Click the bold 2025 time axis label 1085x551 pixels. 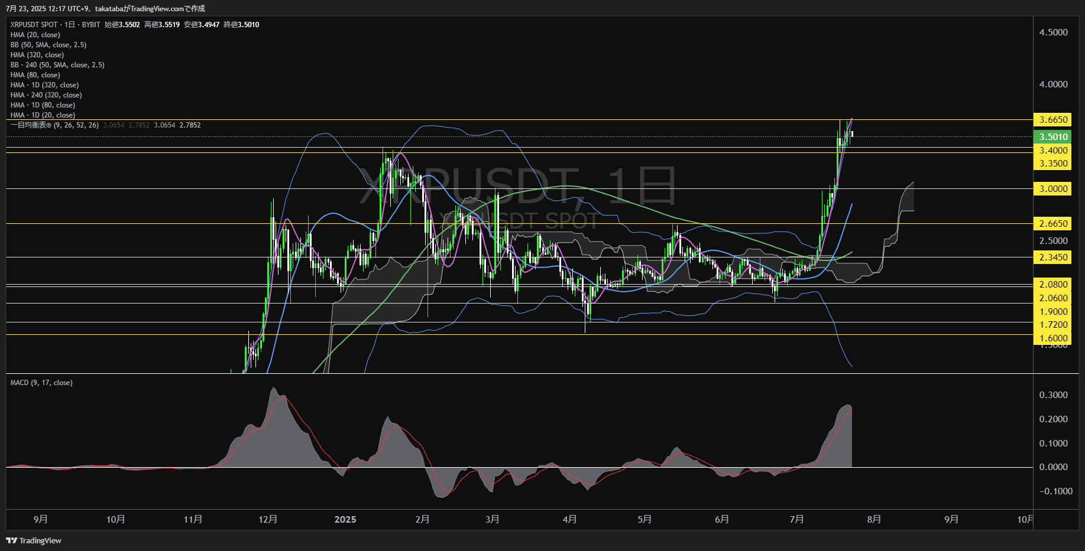click(345, 520)
